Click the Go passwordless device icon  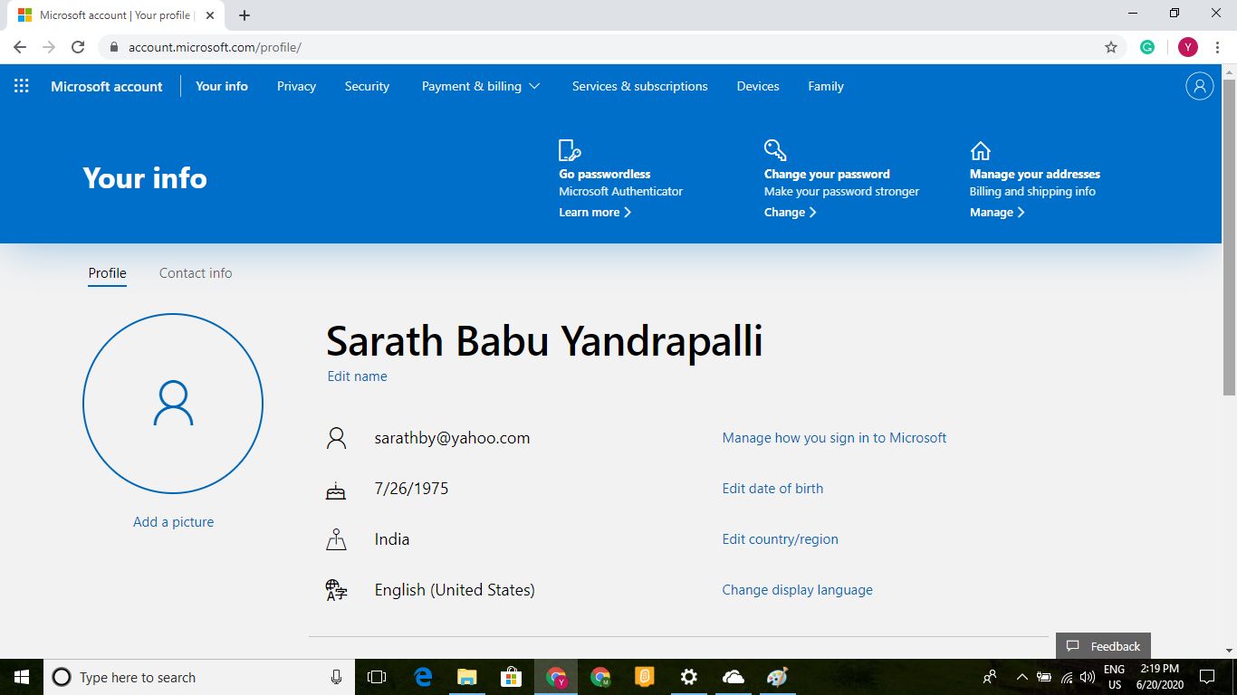click(570, 150)
